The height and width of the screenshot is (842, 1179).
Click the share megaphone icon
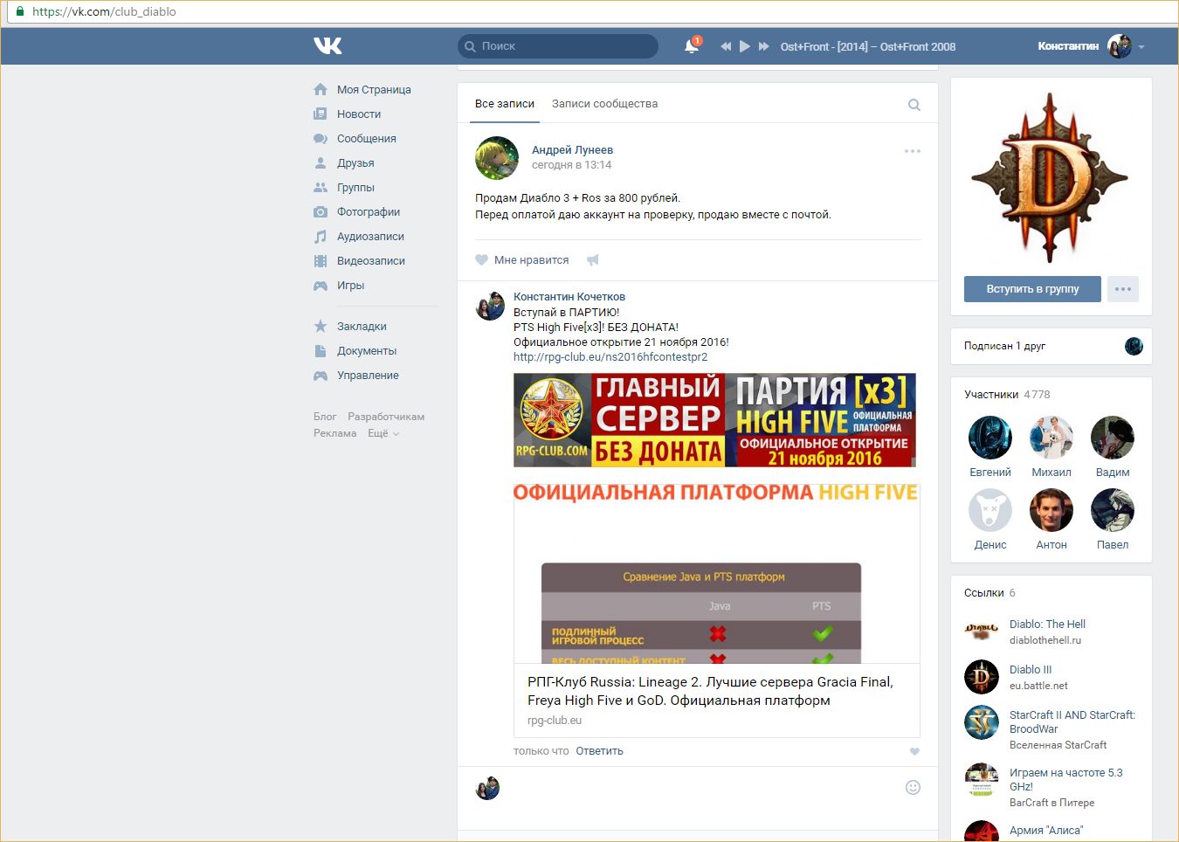tap(593, 259)
